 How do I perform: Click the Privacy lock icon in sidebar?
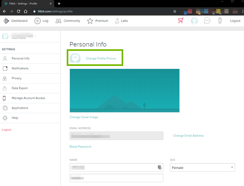(5, 78)
